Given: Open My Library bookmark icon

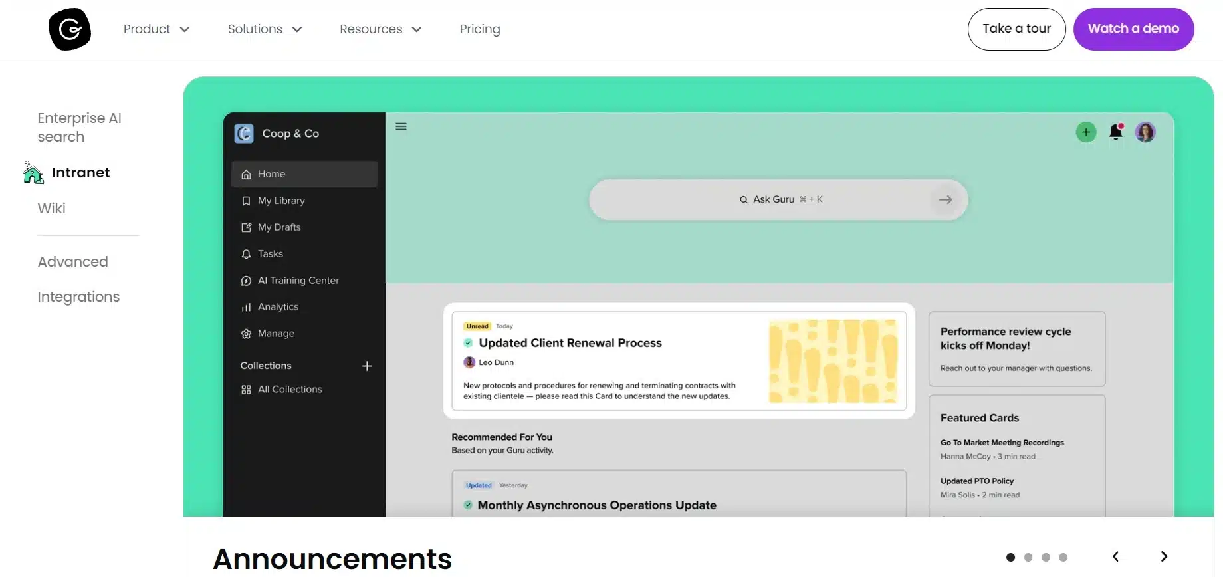Looking at the screenshot, I should 246,201.
